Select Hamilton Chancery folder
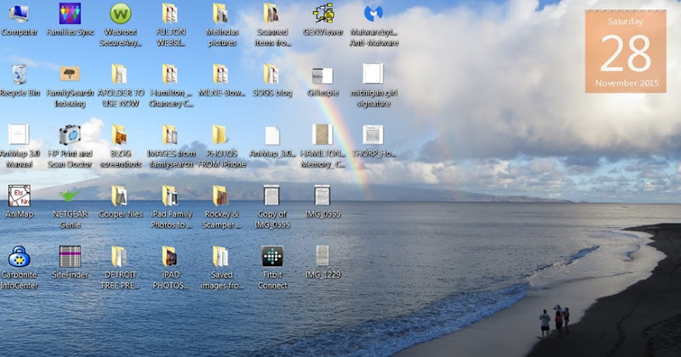This screenshot has width=681, height=357. coord(171,86)
